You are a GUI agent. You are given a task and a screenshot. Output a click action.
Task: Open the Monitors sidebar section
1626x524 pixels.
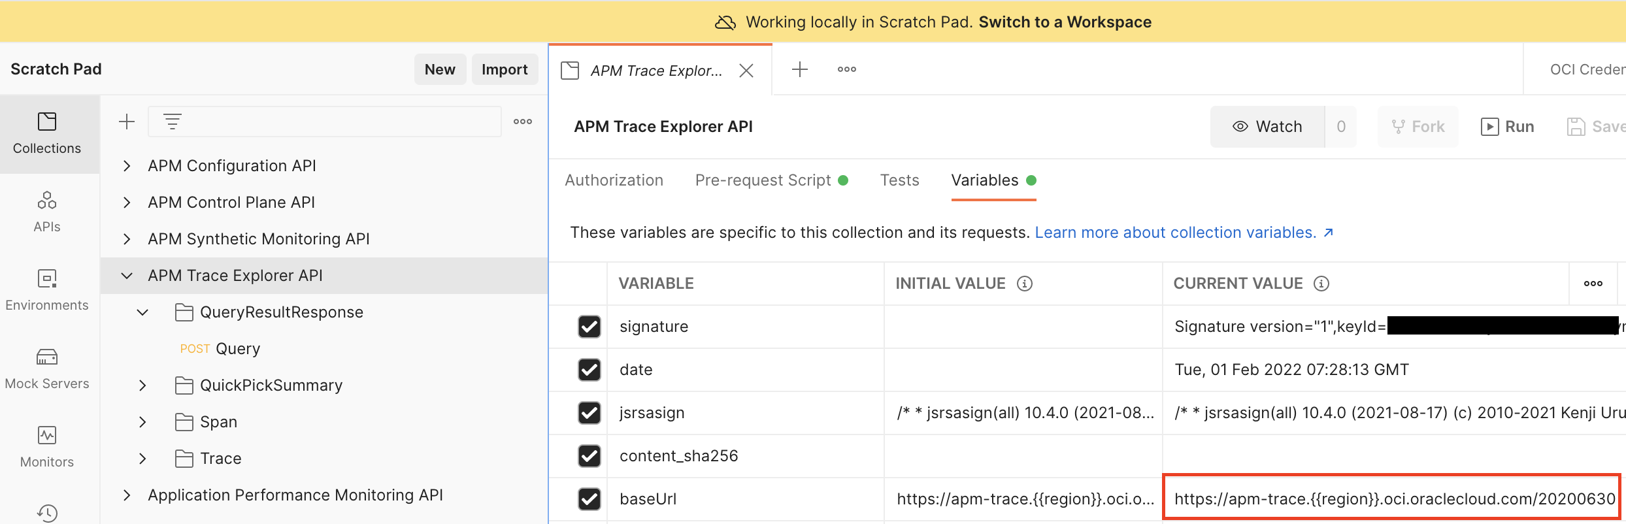point(46,447)
